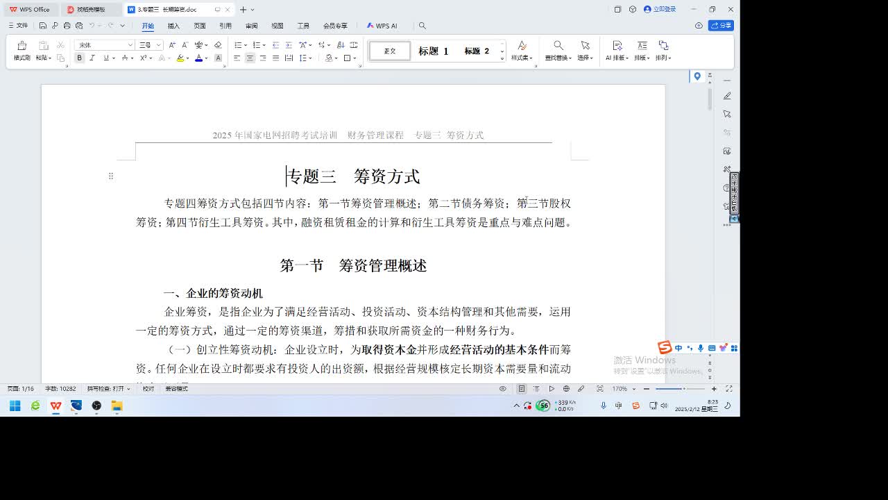Select the Format Painter (格式刷) tool
The height and width of the screenshot is (500, 888).
coord(22,51)
